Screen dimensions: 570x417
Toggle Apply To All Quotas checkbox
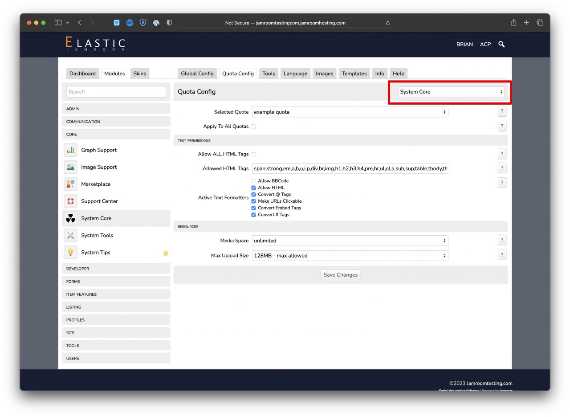tap(253, 127)
